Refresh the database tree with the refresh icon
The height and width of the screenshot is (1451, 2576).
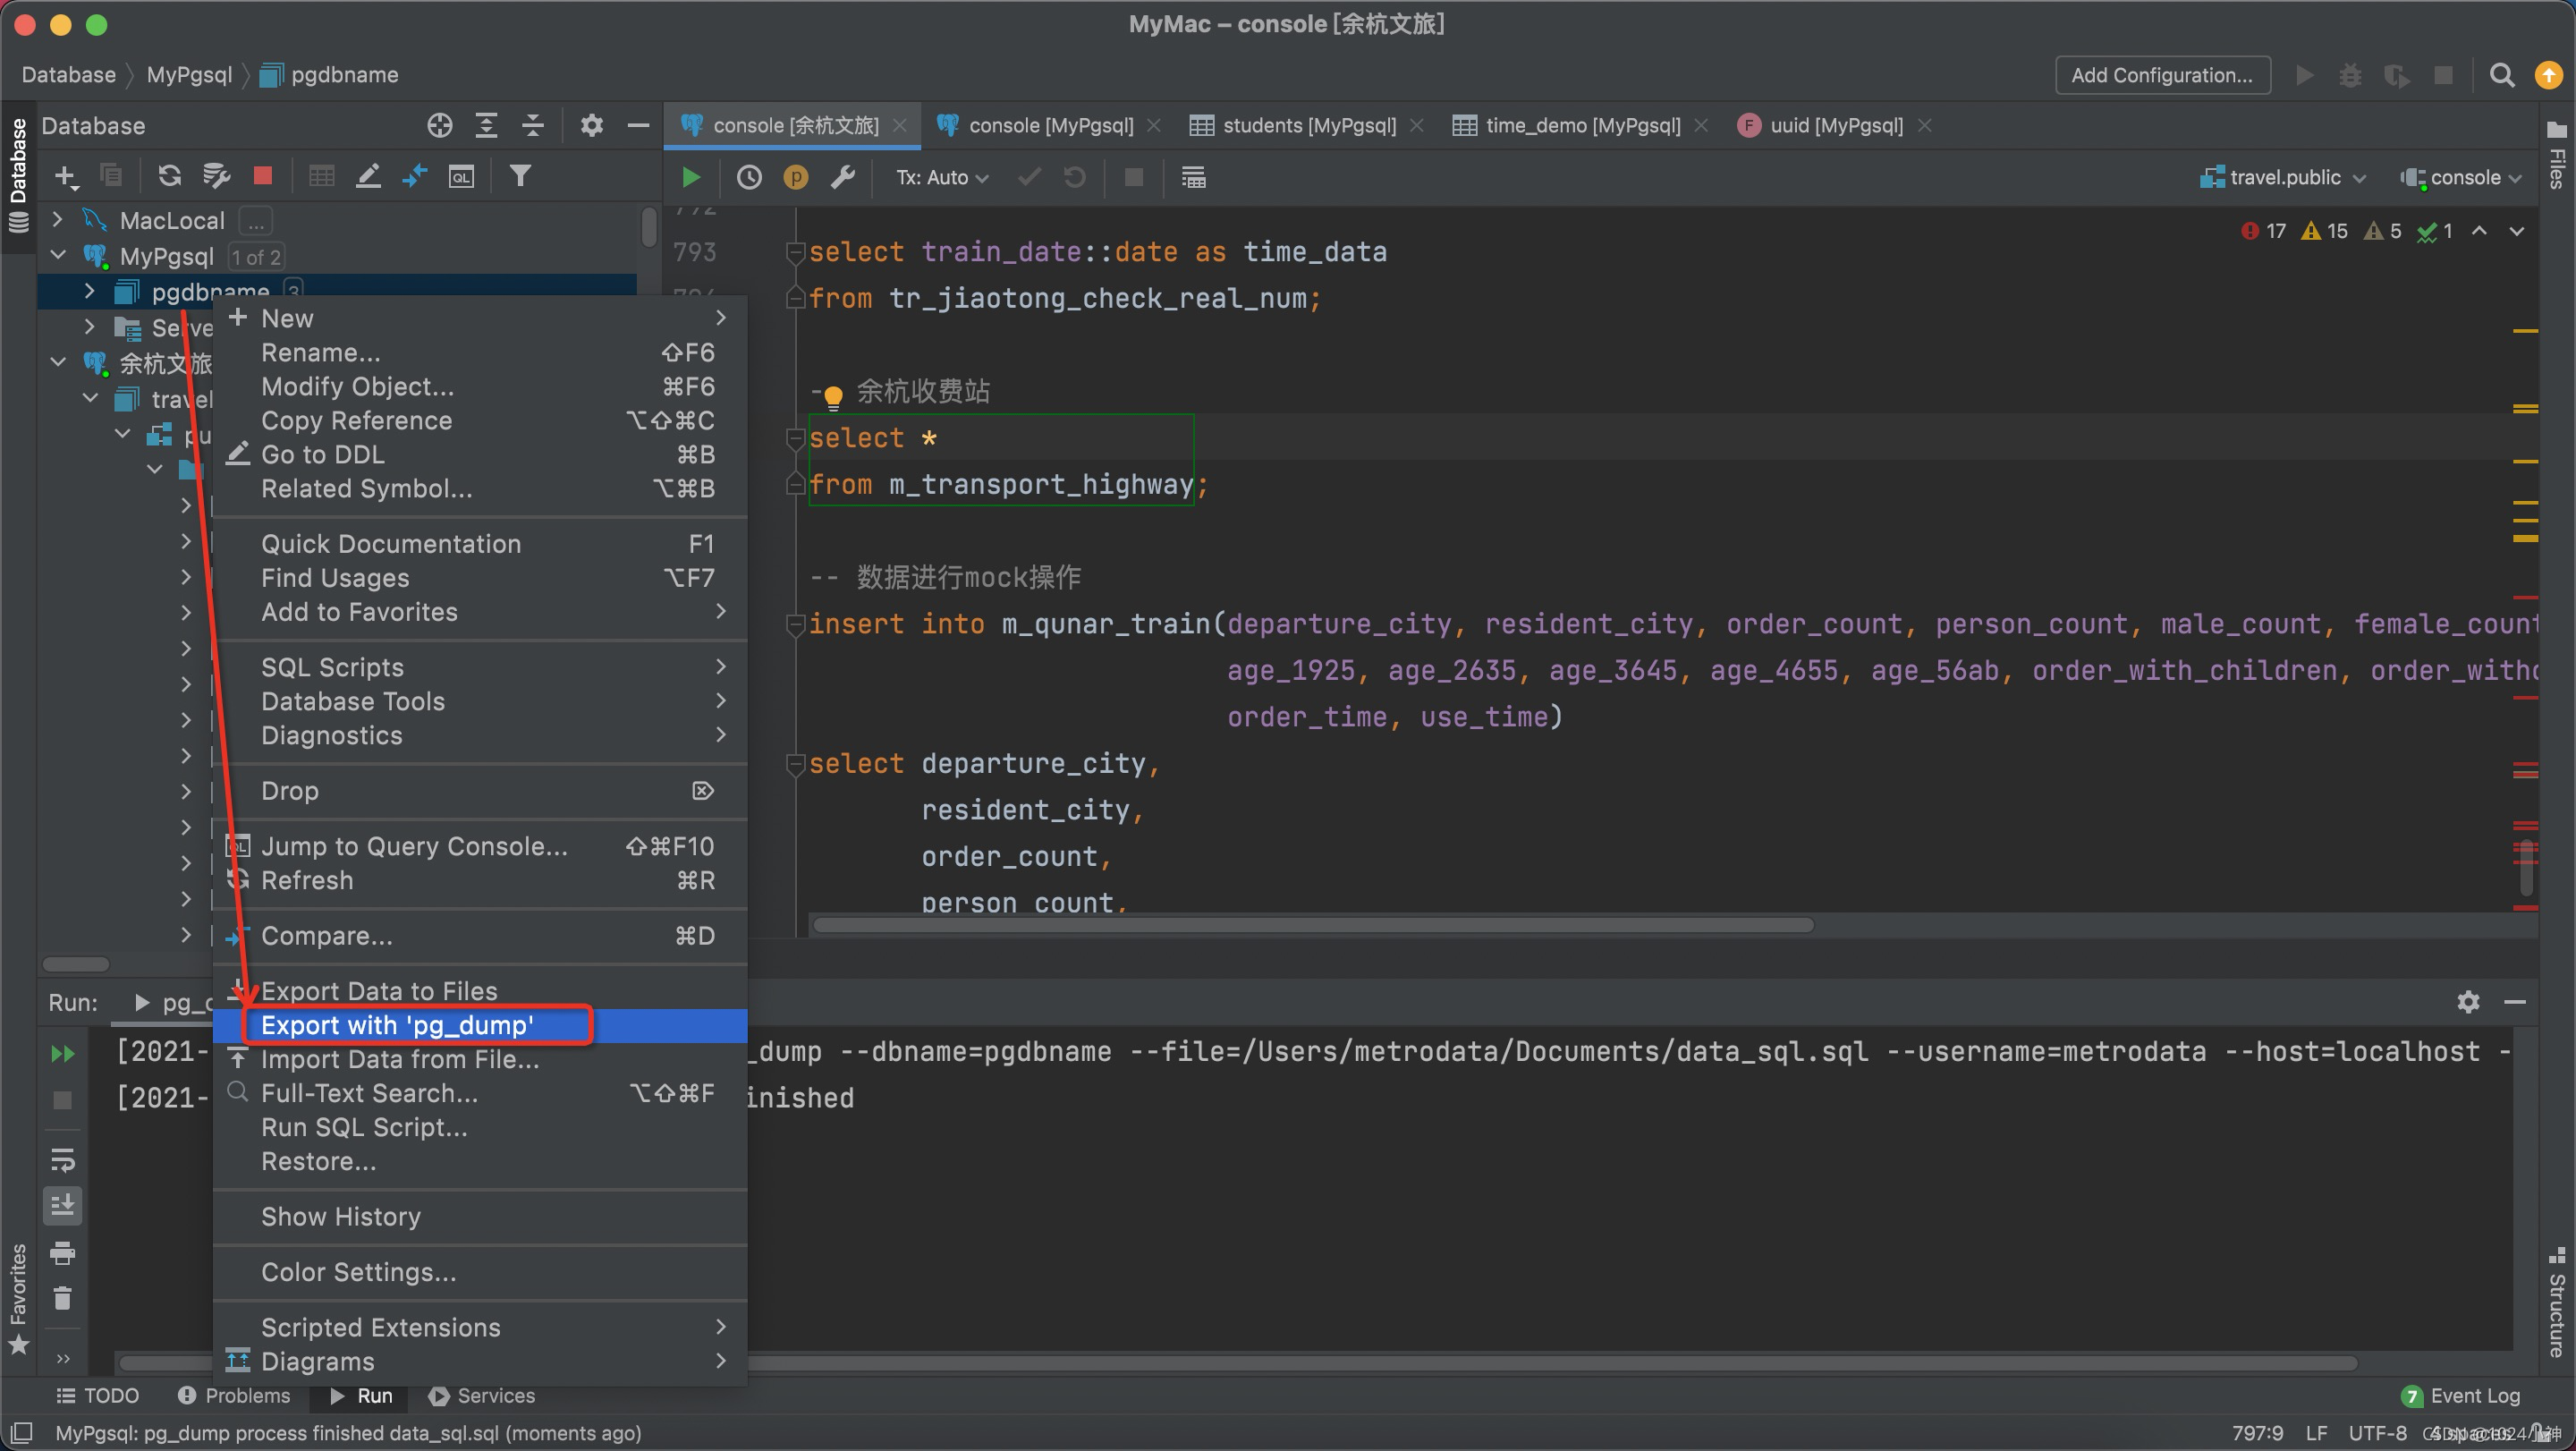170,177
